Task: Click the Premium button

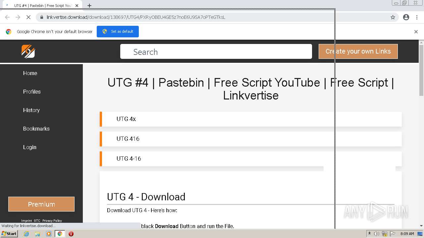Action: [x=41, y=204]
